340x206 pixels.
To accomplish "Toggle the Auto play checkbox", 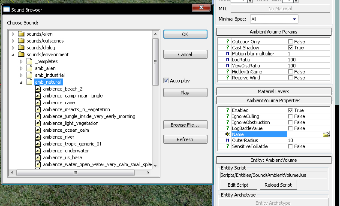I will [166, 81].
